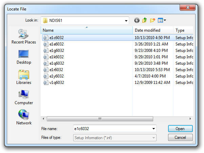This screenshot has width=204, height=153.
Task: Click the e1y6032 file icon
Action: 45,76
